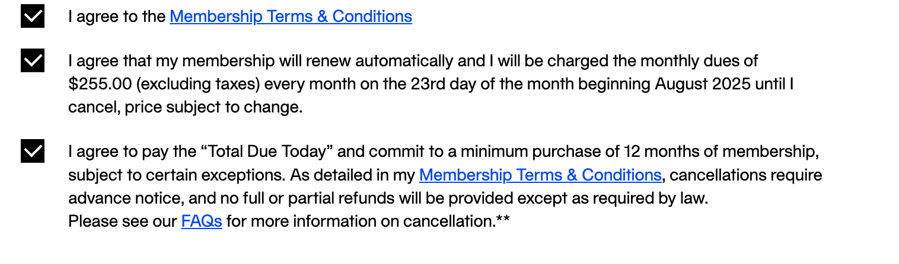Open Membership Terms & Conditions link in third paragraph
Image resolution: width=899 pixels, height=264 pixels.
540,175
